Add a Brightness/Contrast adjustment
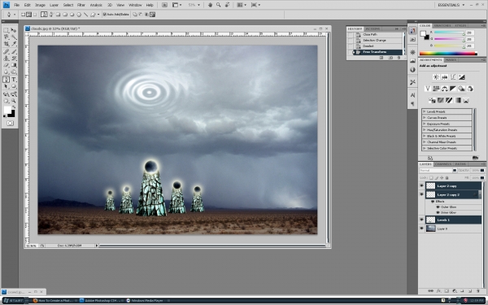The image size is (488, 305). 436,77
